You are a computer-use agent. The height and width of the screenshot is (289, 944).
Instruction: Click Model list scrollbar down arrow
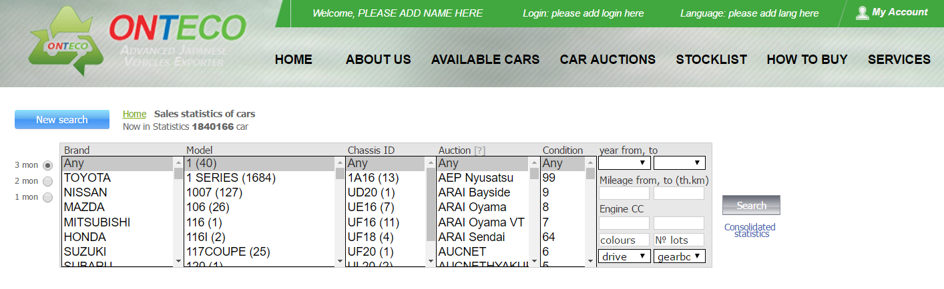[340, 261]
